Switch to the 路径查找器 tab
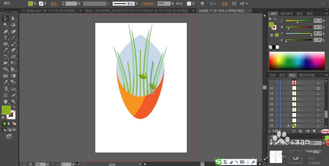 [x=307, y=75]
